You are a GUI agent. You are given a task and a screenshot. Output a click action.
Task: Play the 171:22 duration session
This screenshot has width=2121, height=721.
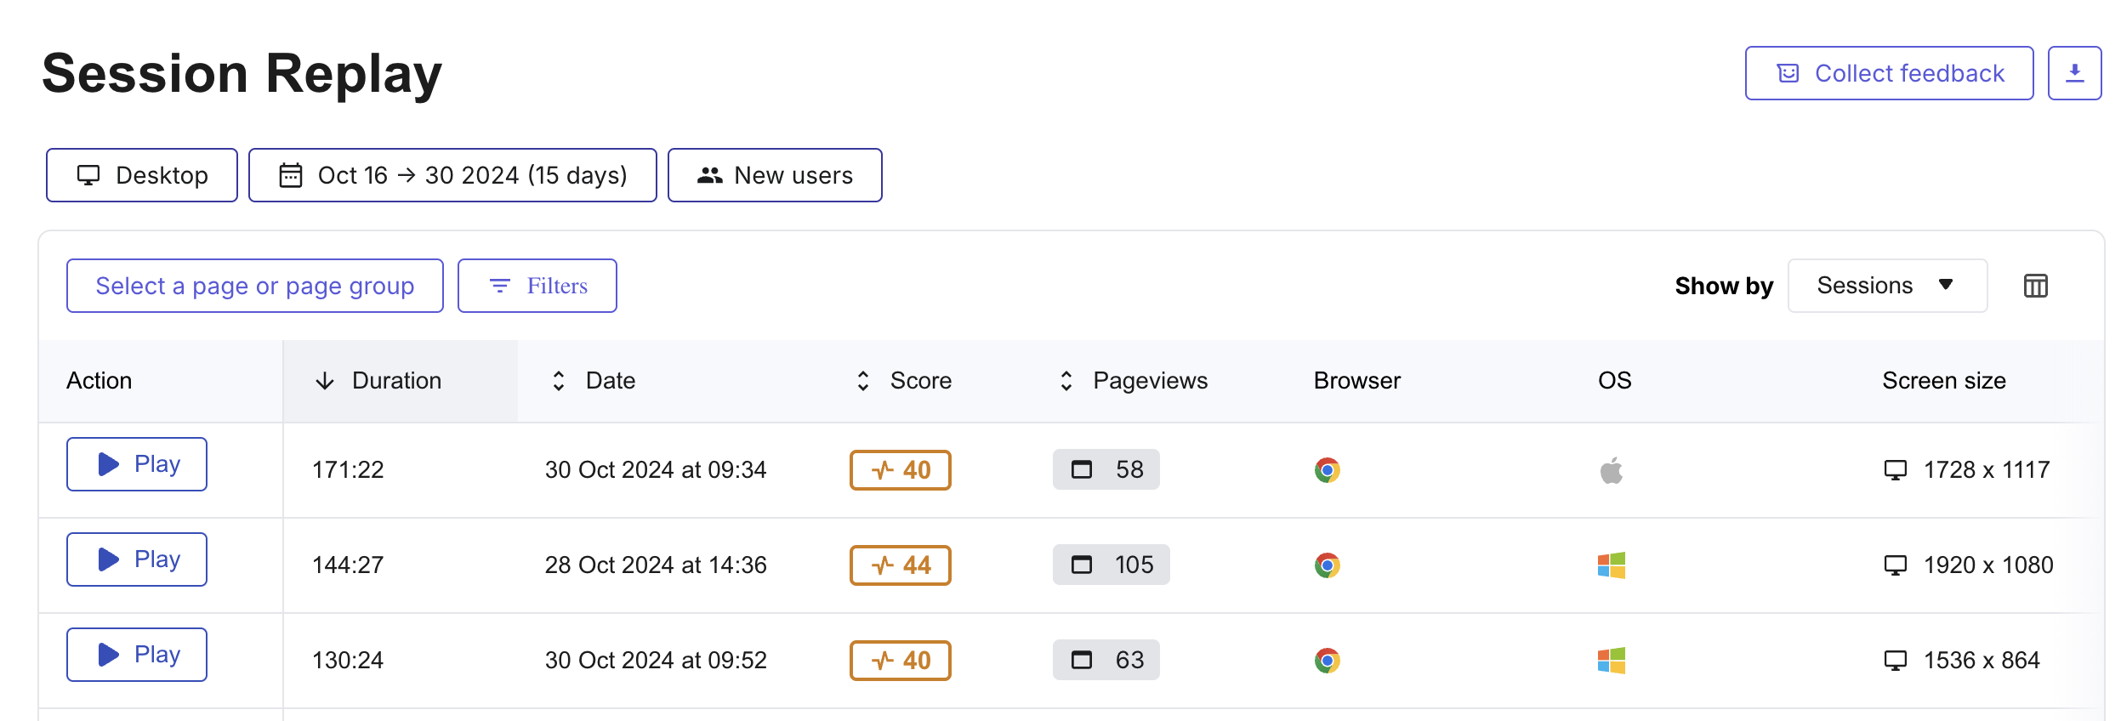point(137,464)
